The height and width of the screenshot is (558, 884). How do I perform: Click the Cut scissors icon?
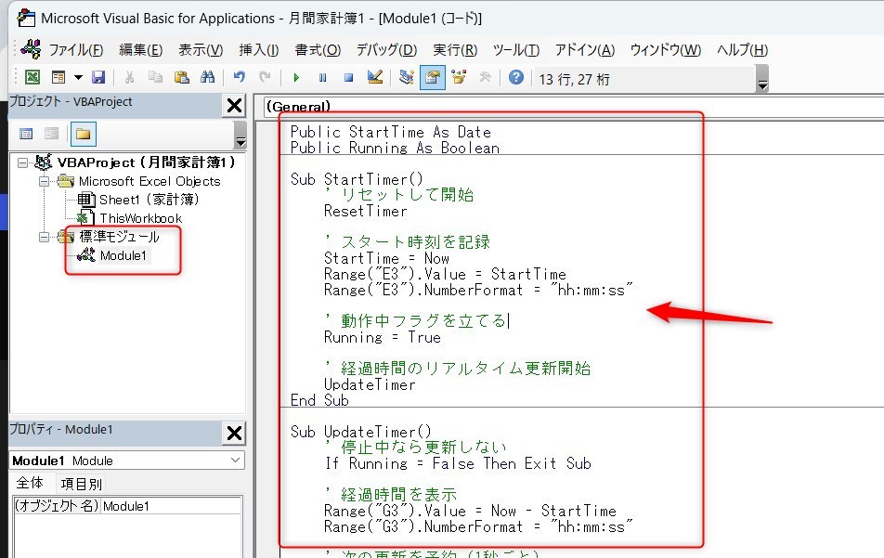point(129,77)
